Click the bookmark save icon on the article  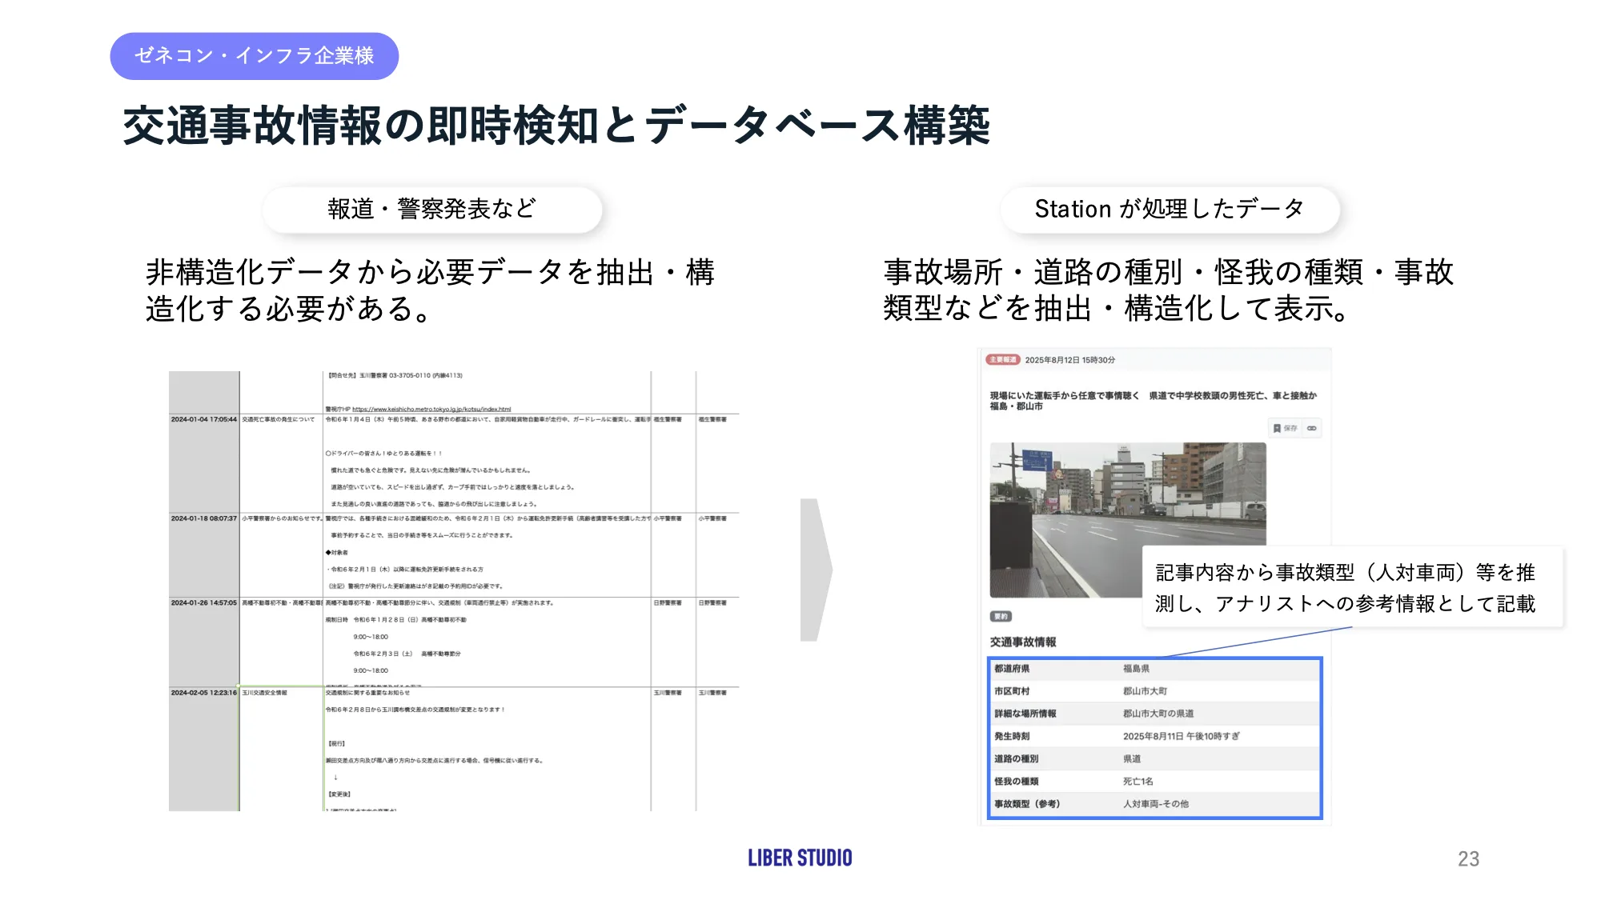point(1278,428)
